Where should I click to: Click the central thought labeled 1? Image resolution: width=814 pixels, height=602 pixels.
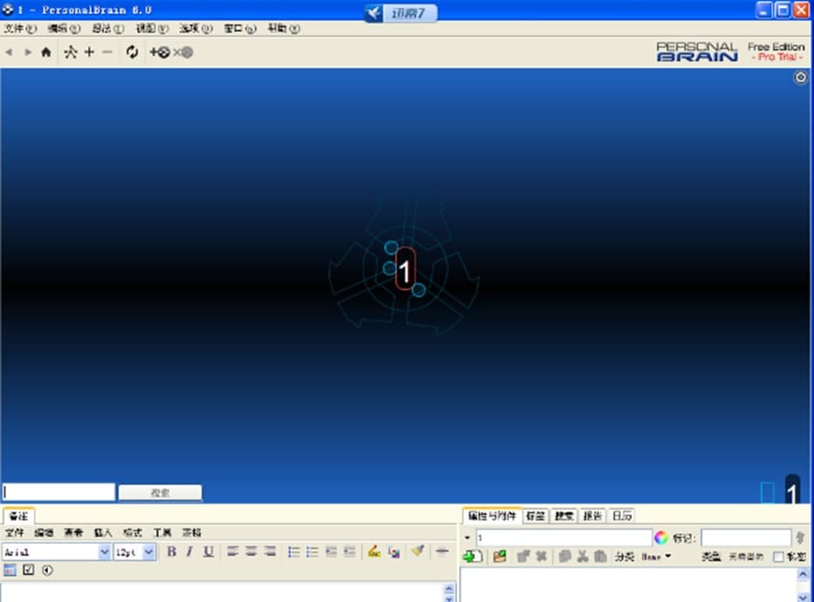[404, 269]
